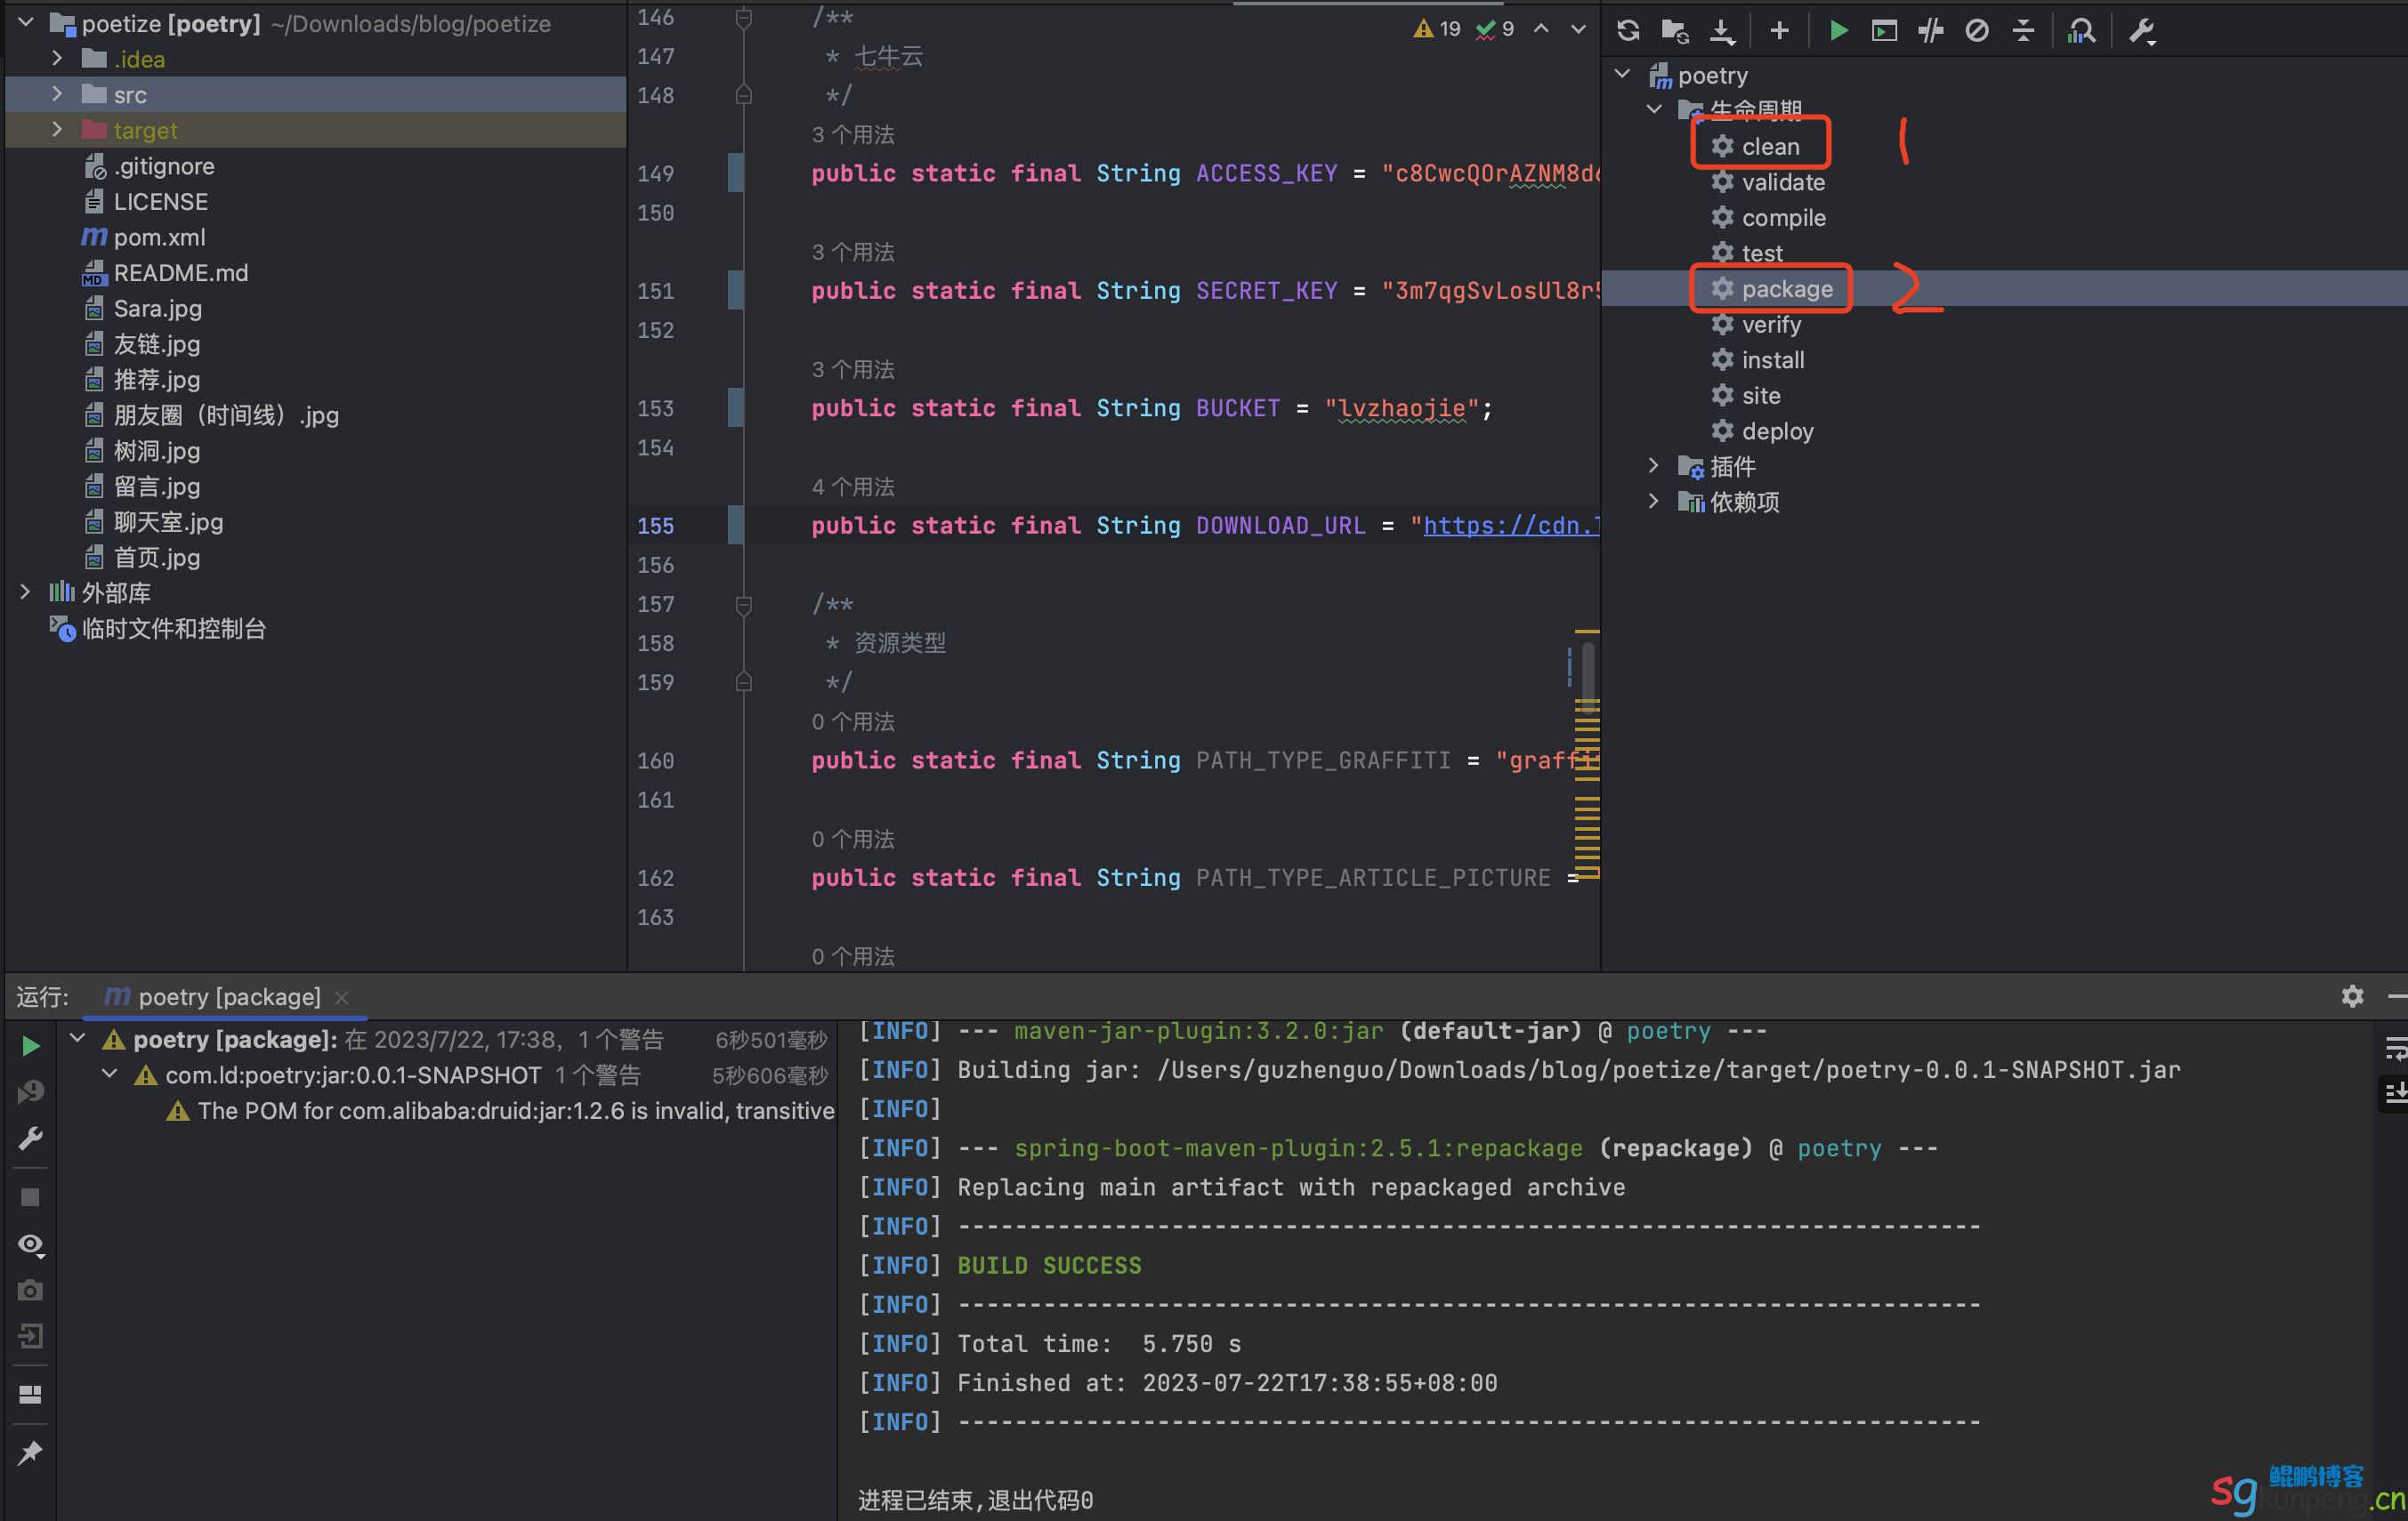Fold the 七牛云 comment block at line 146
2408x1521 pixels.
coord(744,18)
